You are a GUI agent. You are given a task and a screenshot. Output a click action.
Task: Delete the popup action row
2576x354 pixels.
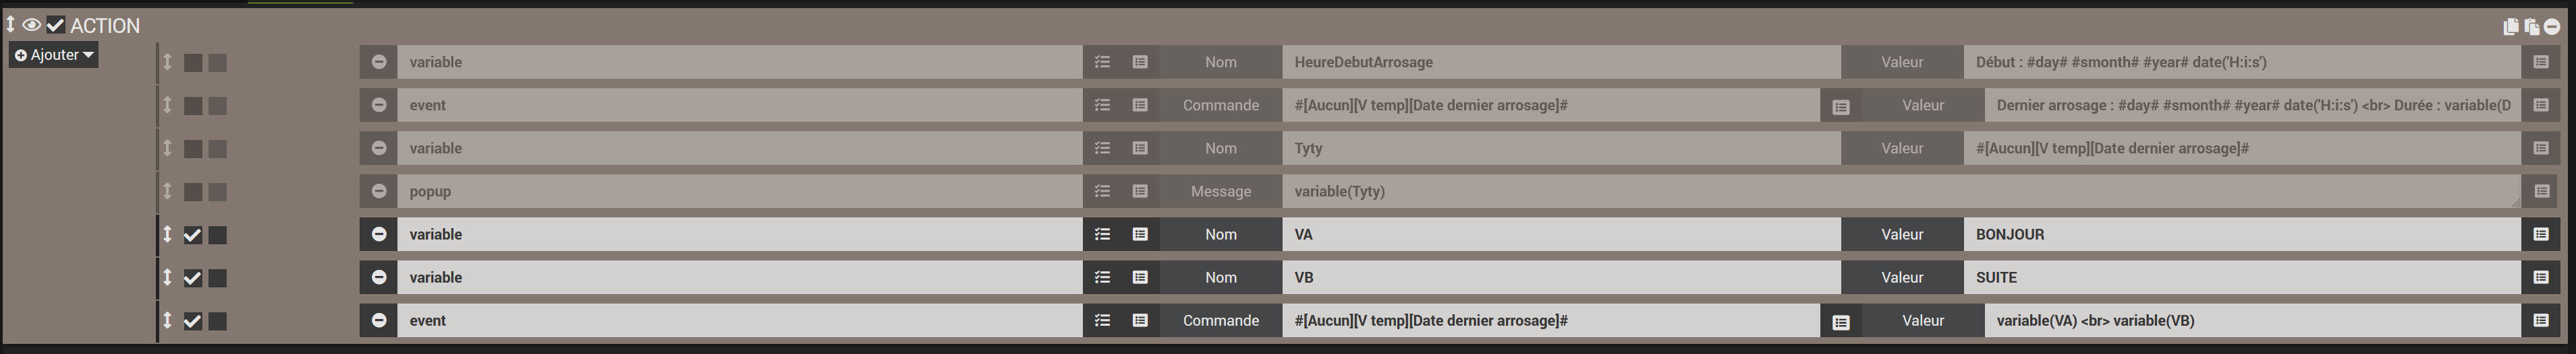click(379, 191)
